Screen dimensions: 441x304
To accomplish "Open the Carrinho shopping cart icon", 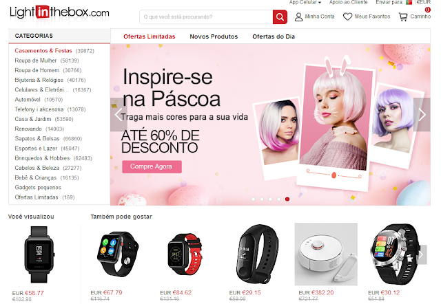I will [x=402, y=17].
